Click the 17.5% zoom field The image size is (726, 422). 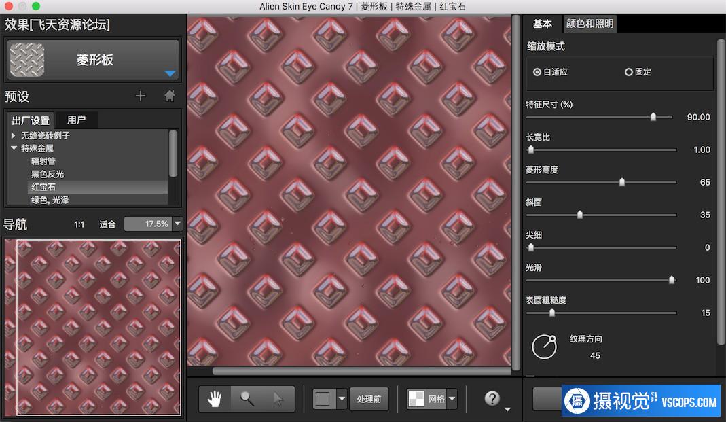149,224
